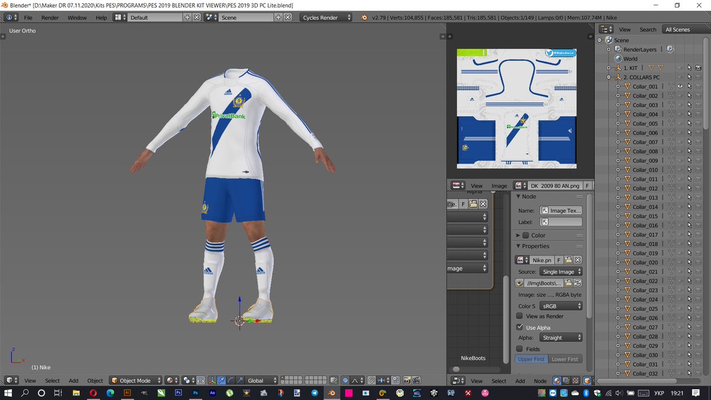The height and width of the screenshot is (400, 711).
Task: Toggle the 3D manipulator widget
Action: (212, 380)
